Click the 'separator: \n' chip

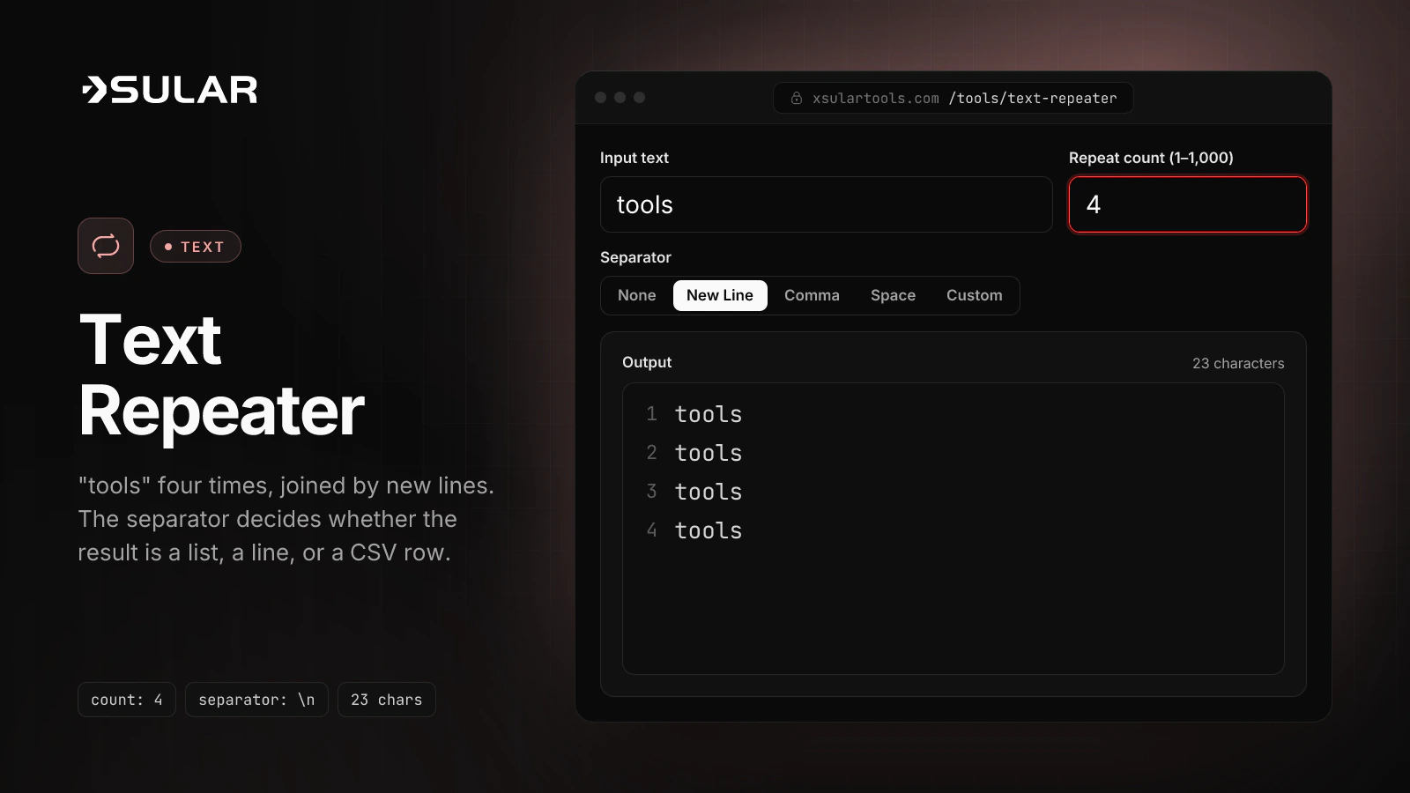[256, 700]
